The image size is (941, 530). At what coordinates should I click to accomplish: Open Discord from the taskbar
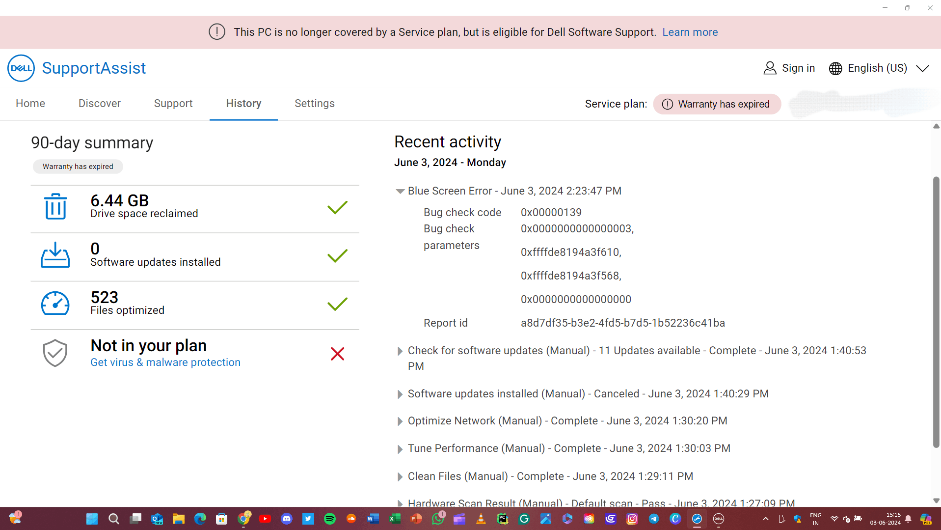[287, 519]
